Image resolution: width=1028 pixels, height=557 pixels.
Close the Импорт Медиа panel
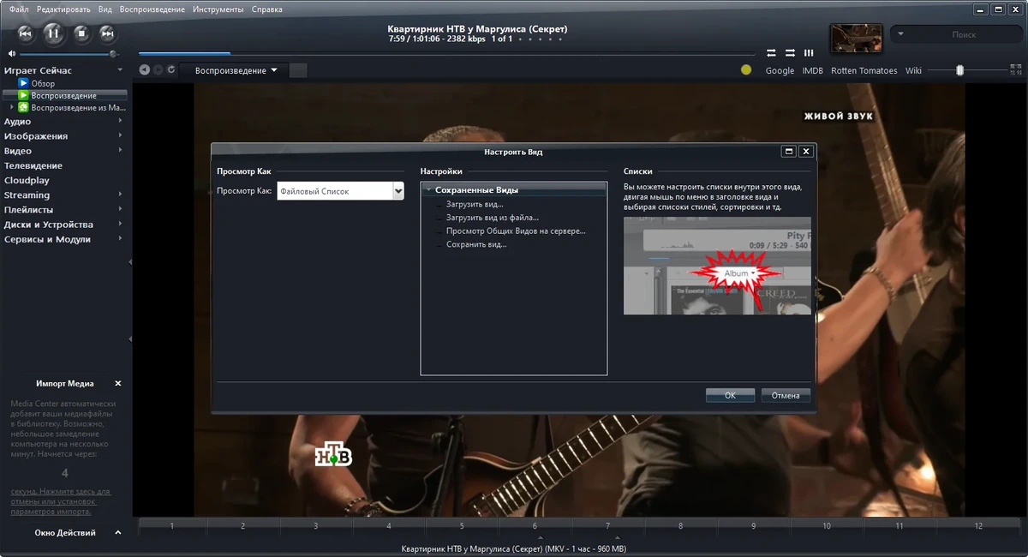point(118,384)
